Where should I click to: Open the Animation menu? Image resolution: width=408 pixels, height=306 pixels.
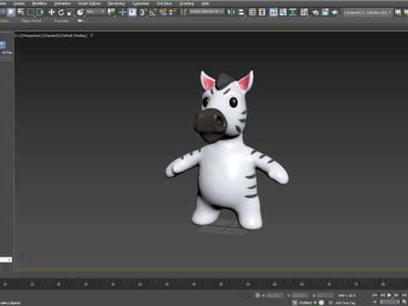(x=62, y=3)
